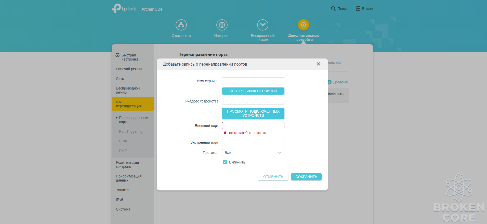Open the Дополнительные настройки gear icon

point(304,25)
